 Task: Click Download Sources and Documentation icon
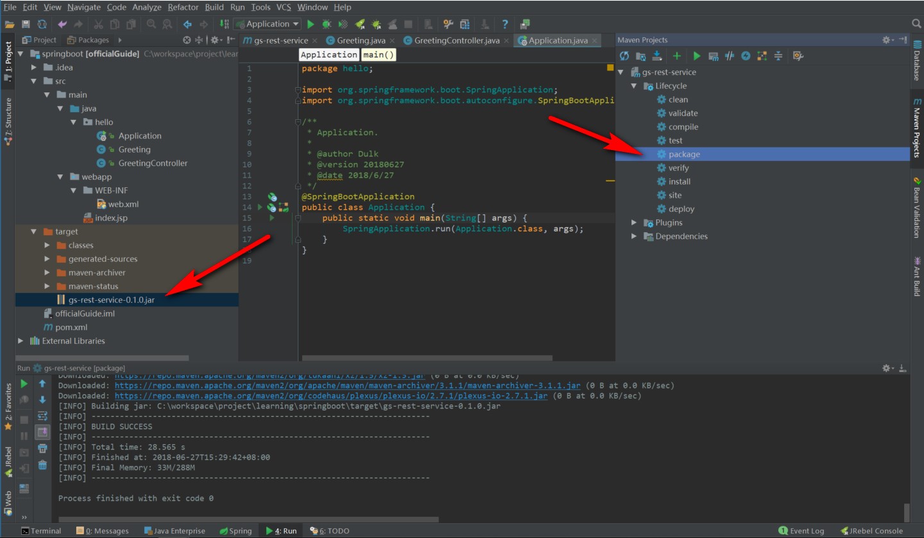point(657,56)
